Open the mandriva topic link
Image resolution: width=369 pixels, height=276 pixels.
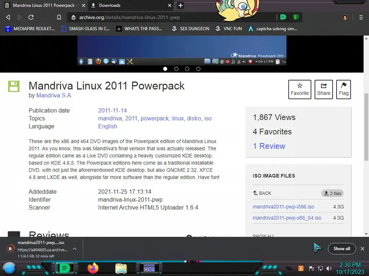110,118
